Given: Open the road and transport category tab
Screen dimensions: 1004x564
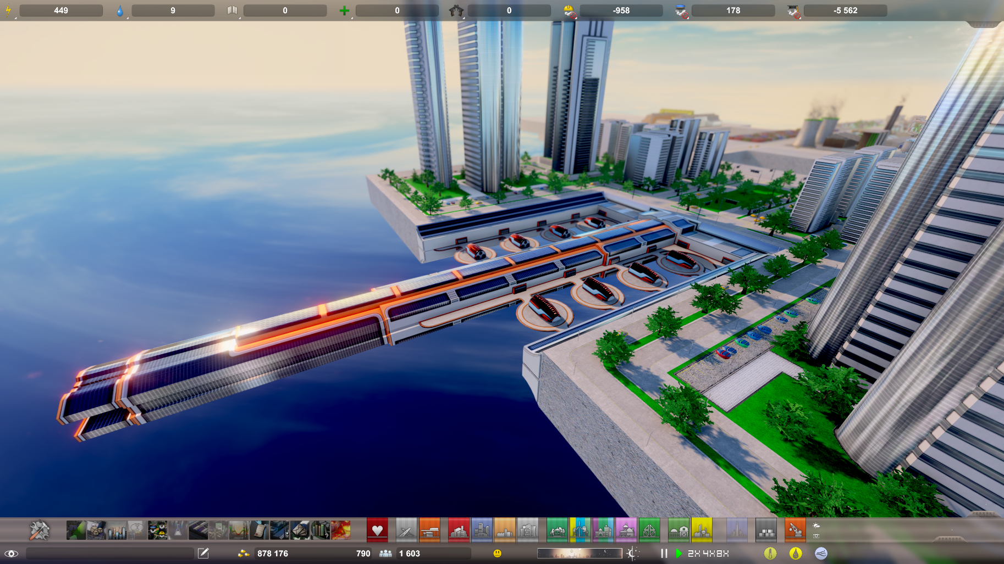Looking at the screenshot, I should click(406, 531).
